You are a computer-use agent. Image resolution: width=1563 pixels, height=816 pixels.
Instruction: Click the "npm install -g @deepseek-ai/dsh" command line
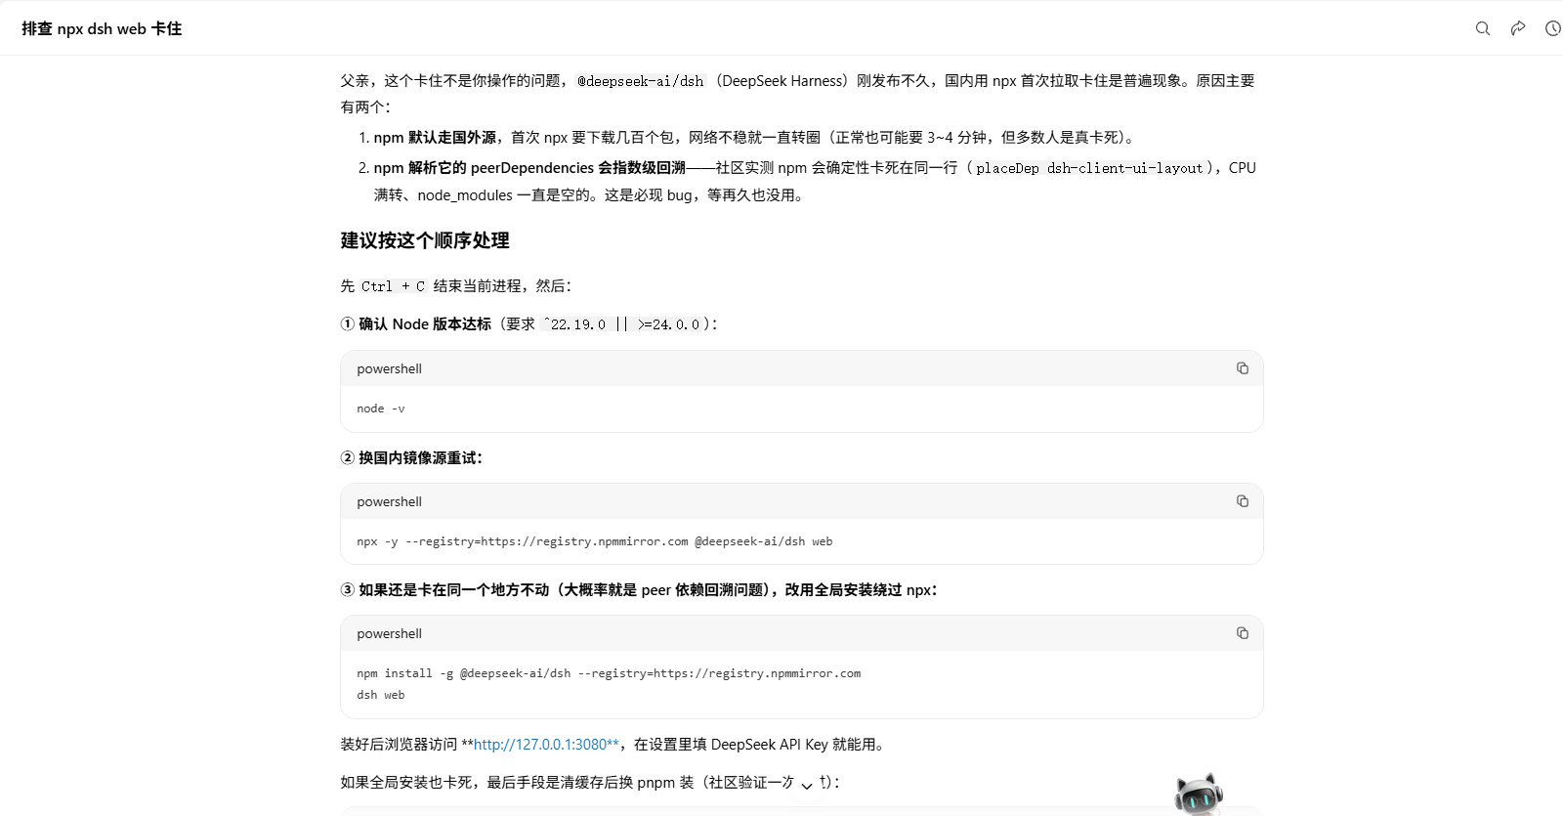click(x=609, y=673)
